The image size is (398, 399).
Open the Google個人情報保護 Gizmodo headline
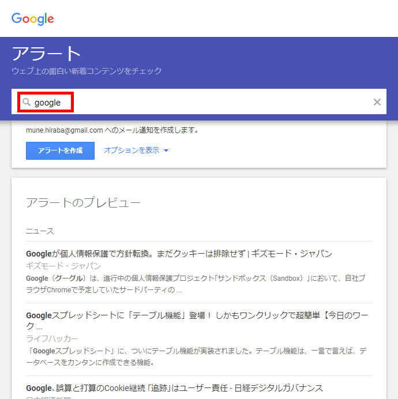[x=179, y=254]
